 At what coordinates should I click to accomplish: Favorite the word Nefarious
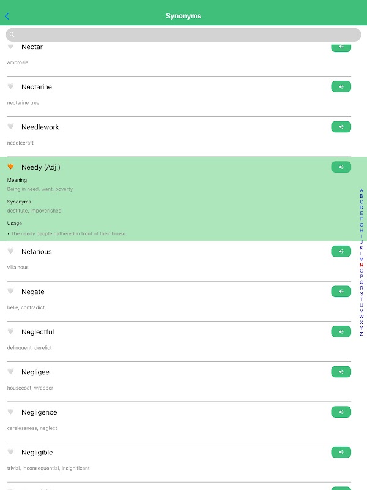point(10,251)
